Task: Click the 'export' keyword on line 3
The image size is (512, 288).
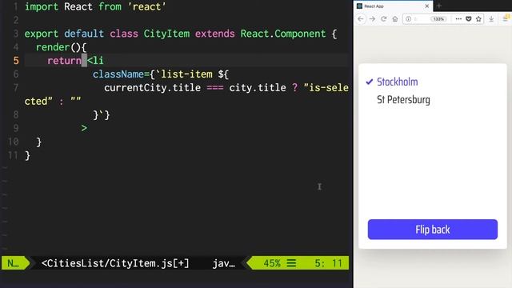Action: click(42, 34)
